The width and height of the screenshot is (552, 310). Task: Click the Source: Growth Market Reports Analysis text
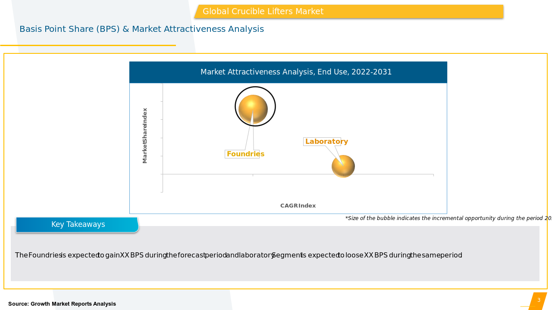point(62,304)
